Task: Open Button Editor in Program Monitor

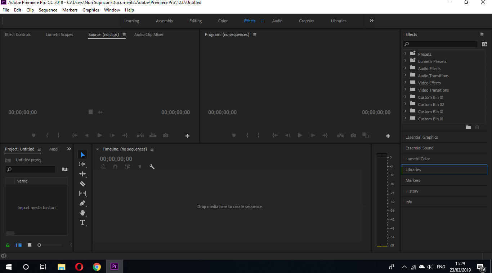Action: pos(388,136)
